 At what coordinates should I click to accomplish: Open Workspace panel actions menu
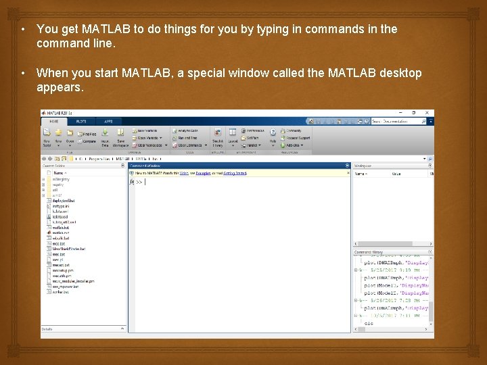(430, 166)
